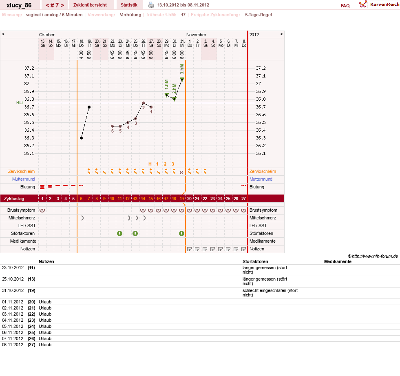Open the KurvenReich logo link
The width and height of the screenshot is (400, 376).
(x=379, y=4)
